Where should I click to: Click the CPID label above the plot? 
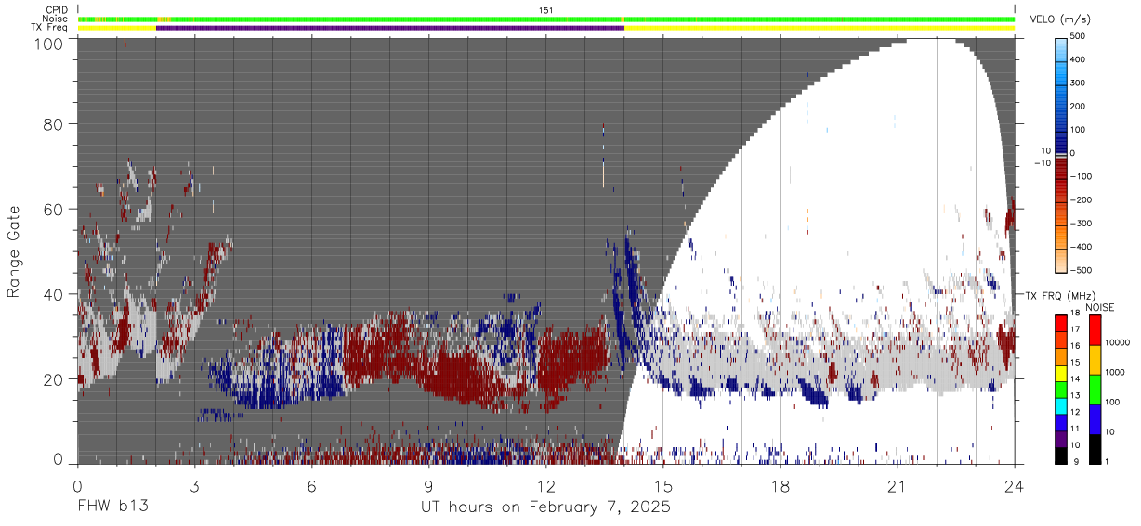(x=56, y=10)
